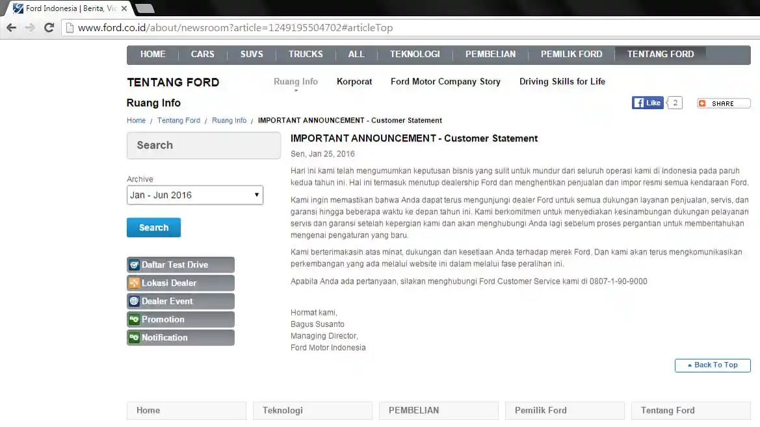
Task: Navigate to Home via the breadcrumb
Action: [136, 120]
